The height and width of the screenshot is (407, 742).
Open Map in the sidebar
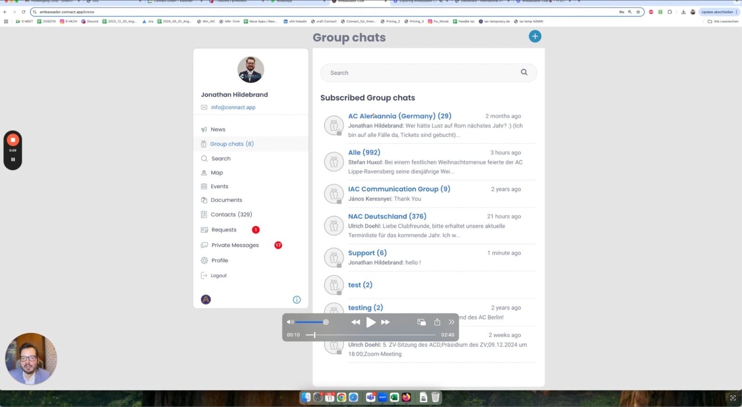coord(217,172)
